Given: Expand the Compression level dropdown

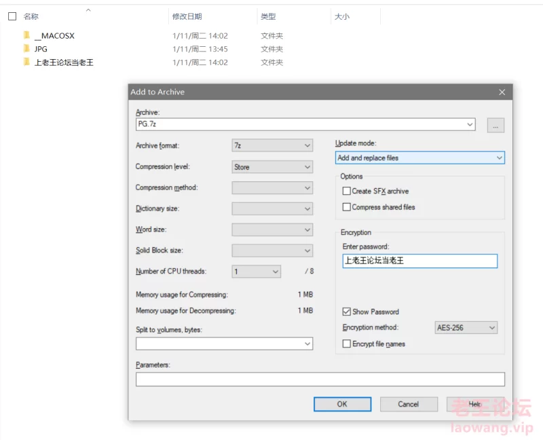Looking at the screenshot, I should click(x=272, y=166).
